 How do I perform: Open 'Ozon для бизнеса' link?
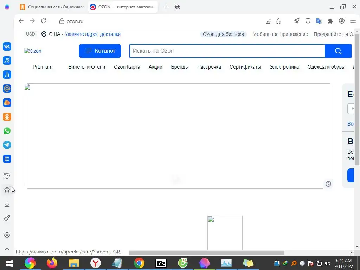(223, 34)
